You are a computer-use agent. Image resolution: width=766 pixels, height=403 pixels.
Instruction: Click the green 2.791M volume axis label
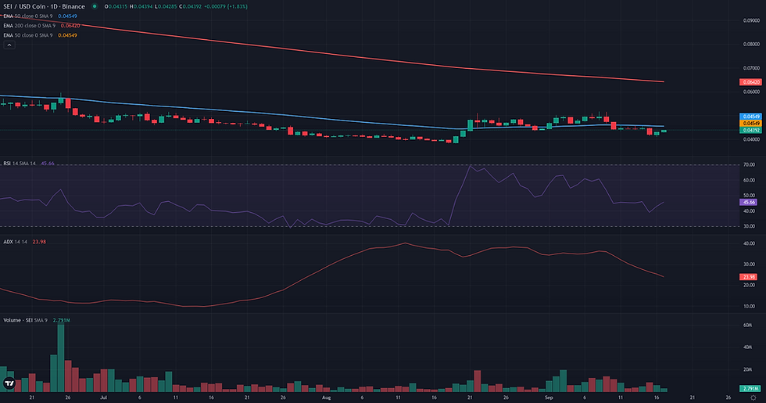click(x=750, y=388)
